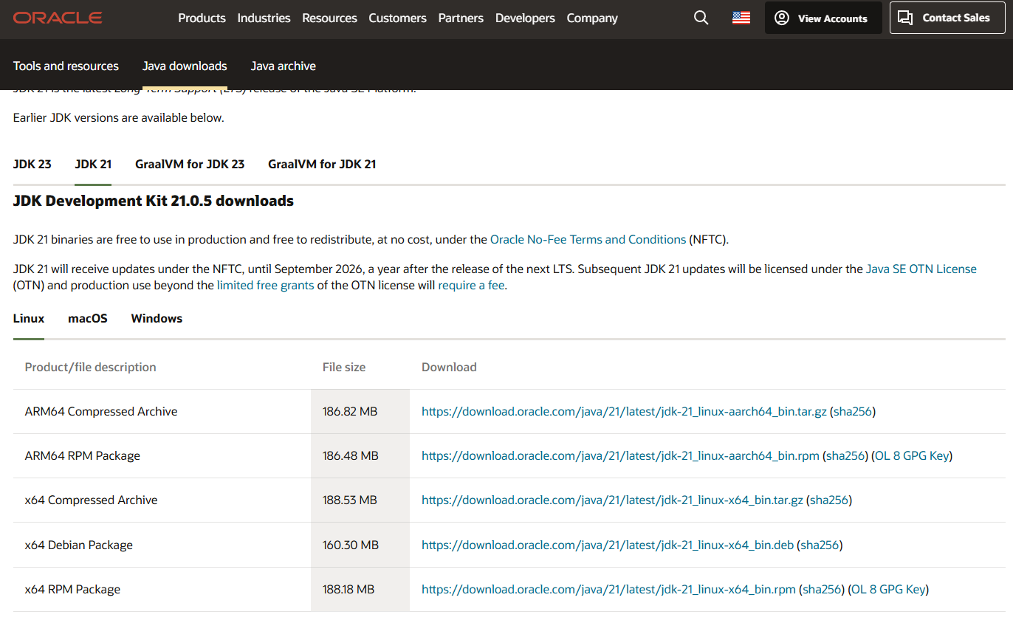Image resolution: width=1013 pixels, height=620 pixels.
Task: Click the 'JDK Development Kit 21.0.5 downloads' heading
Action: pos(154,201)
